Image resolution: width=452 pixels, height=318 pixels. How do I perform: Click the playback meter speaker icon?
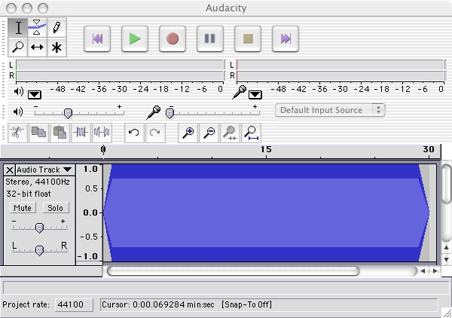pos(19,91)
